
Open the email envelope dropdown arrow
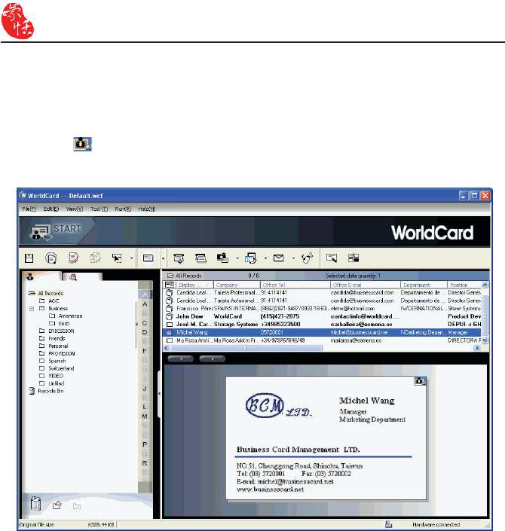pyautogui.click(x=293, y=259)
